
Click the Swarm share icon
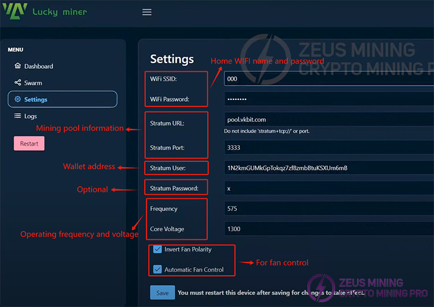click(x=18, y=83)
